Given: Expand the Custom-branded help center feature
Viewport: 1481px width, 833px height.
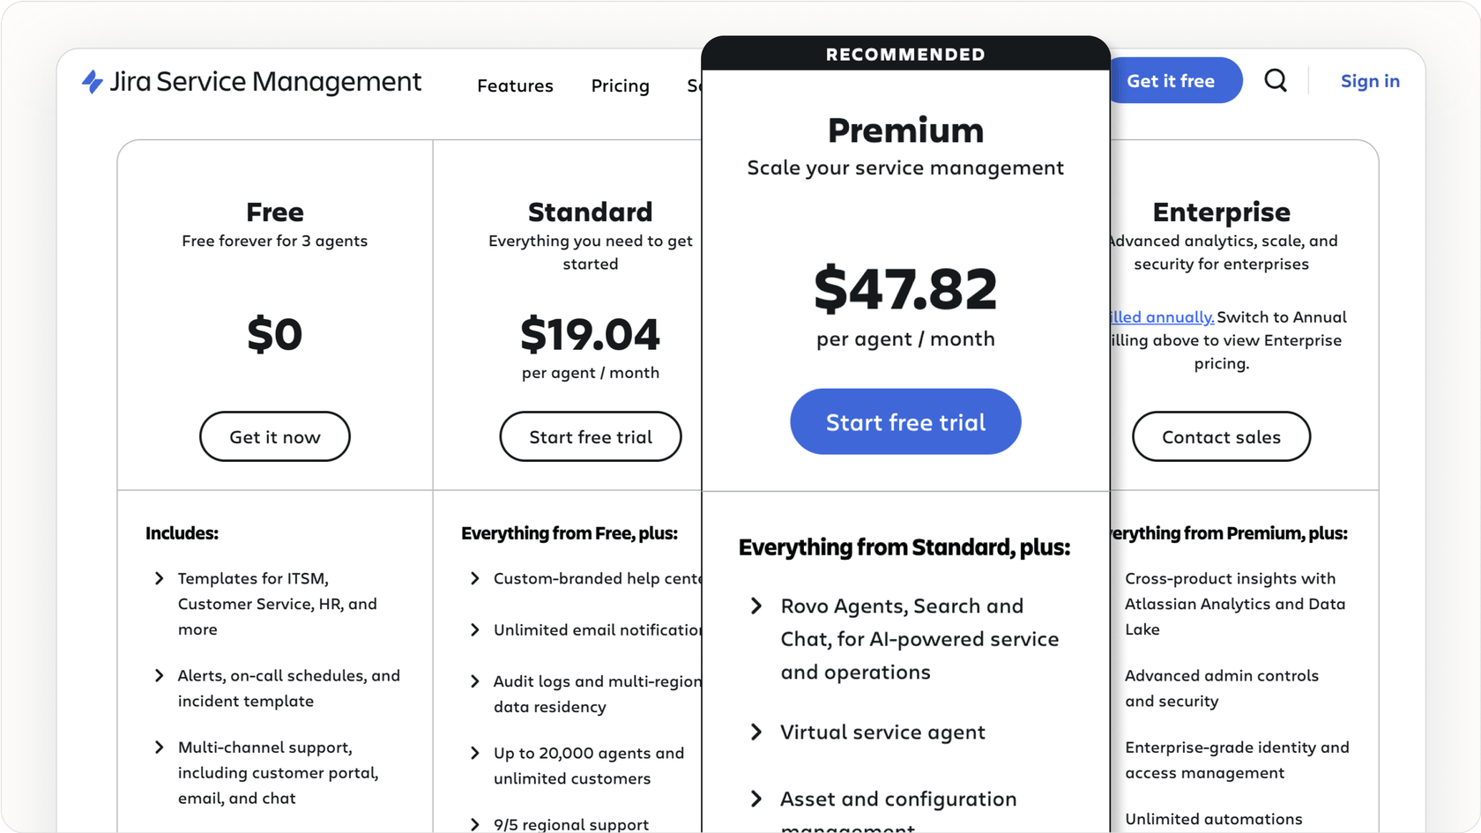Looking at the screenshot, I should 473,578.
